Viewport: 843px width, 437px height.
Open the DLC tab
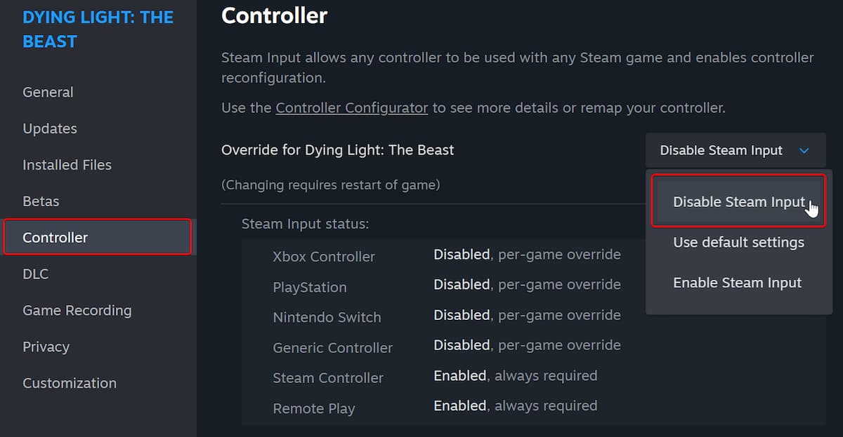pos(36,274)
